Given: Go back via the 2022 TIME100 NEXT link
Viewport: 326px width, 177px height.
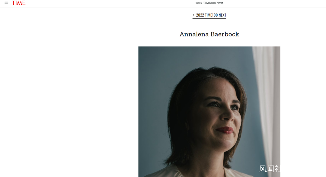Looking at the screenshot, I should [x=209, y=15].
